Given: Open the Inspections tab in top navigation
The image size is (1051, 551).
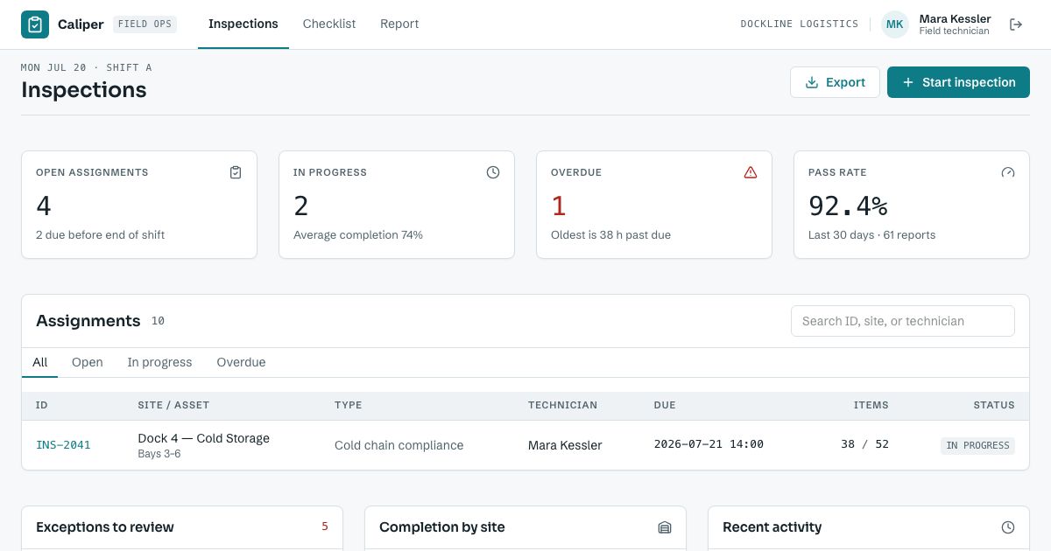Looking at the screenshot, I should pos(243,24).
